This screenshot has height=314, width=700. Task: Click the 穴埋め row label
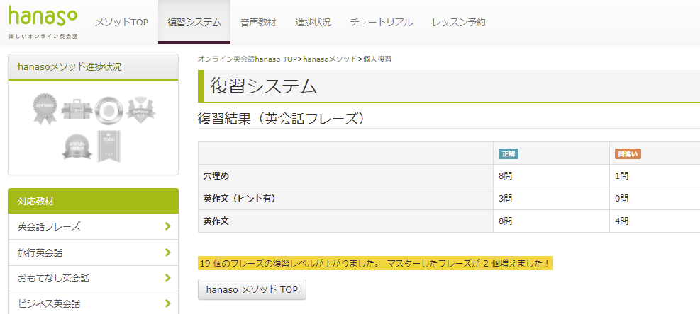click(x=216, y=176)
